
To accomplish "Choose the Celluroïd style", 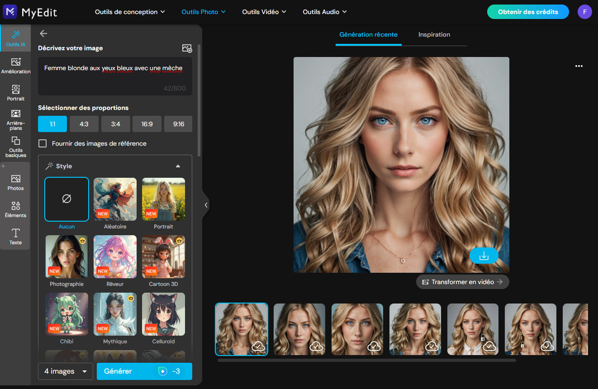I will click(x=164, y=314).
